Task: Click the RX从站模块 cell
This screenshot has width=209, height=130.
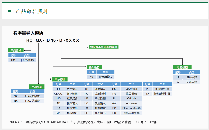Action: coord(33,101)
